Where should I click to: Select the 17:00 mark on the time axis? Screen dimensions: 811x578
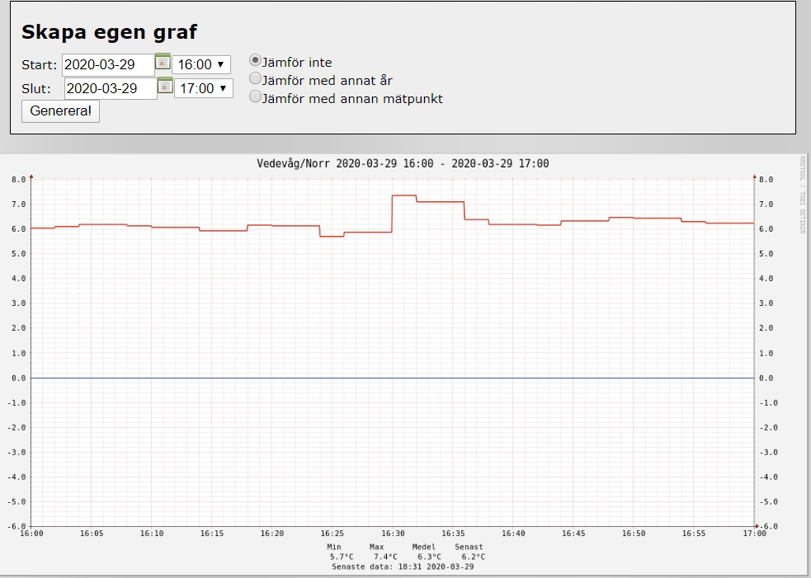coord(754,533)
